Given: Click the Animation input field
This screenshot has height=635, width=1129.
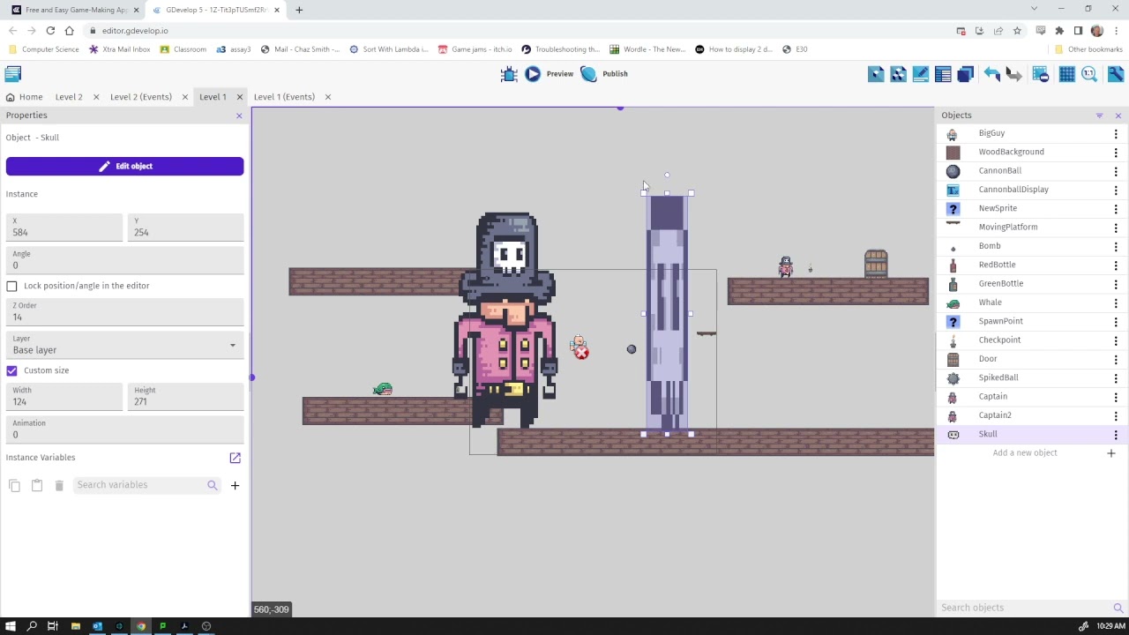Looking at the screenshot, I should 124,430.
